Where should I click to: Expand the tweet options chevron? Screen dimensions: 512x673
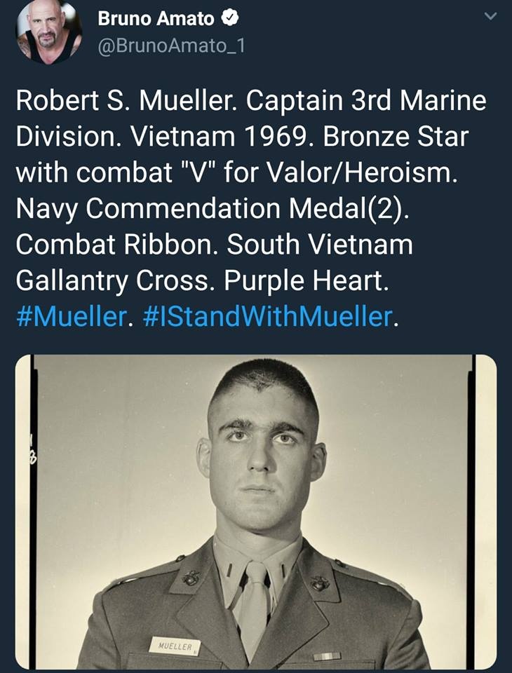[x=490, y=16]
